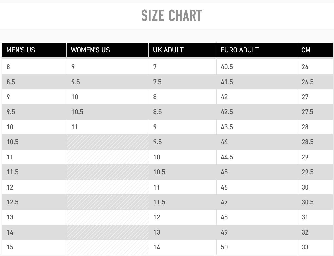Click the EURO ADULT column header

tap(240, 50)
